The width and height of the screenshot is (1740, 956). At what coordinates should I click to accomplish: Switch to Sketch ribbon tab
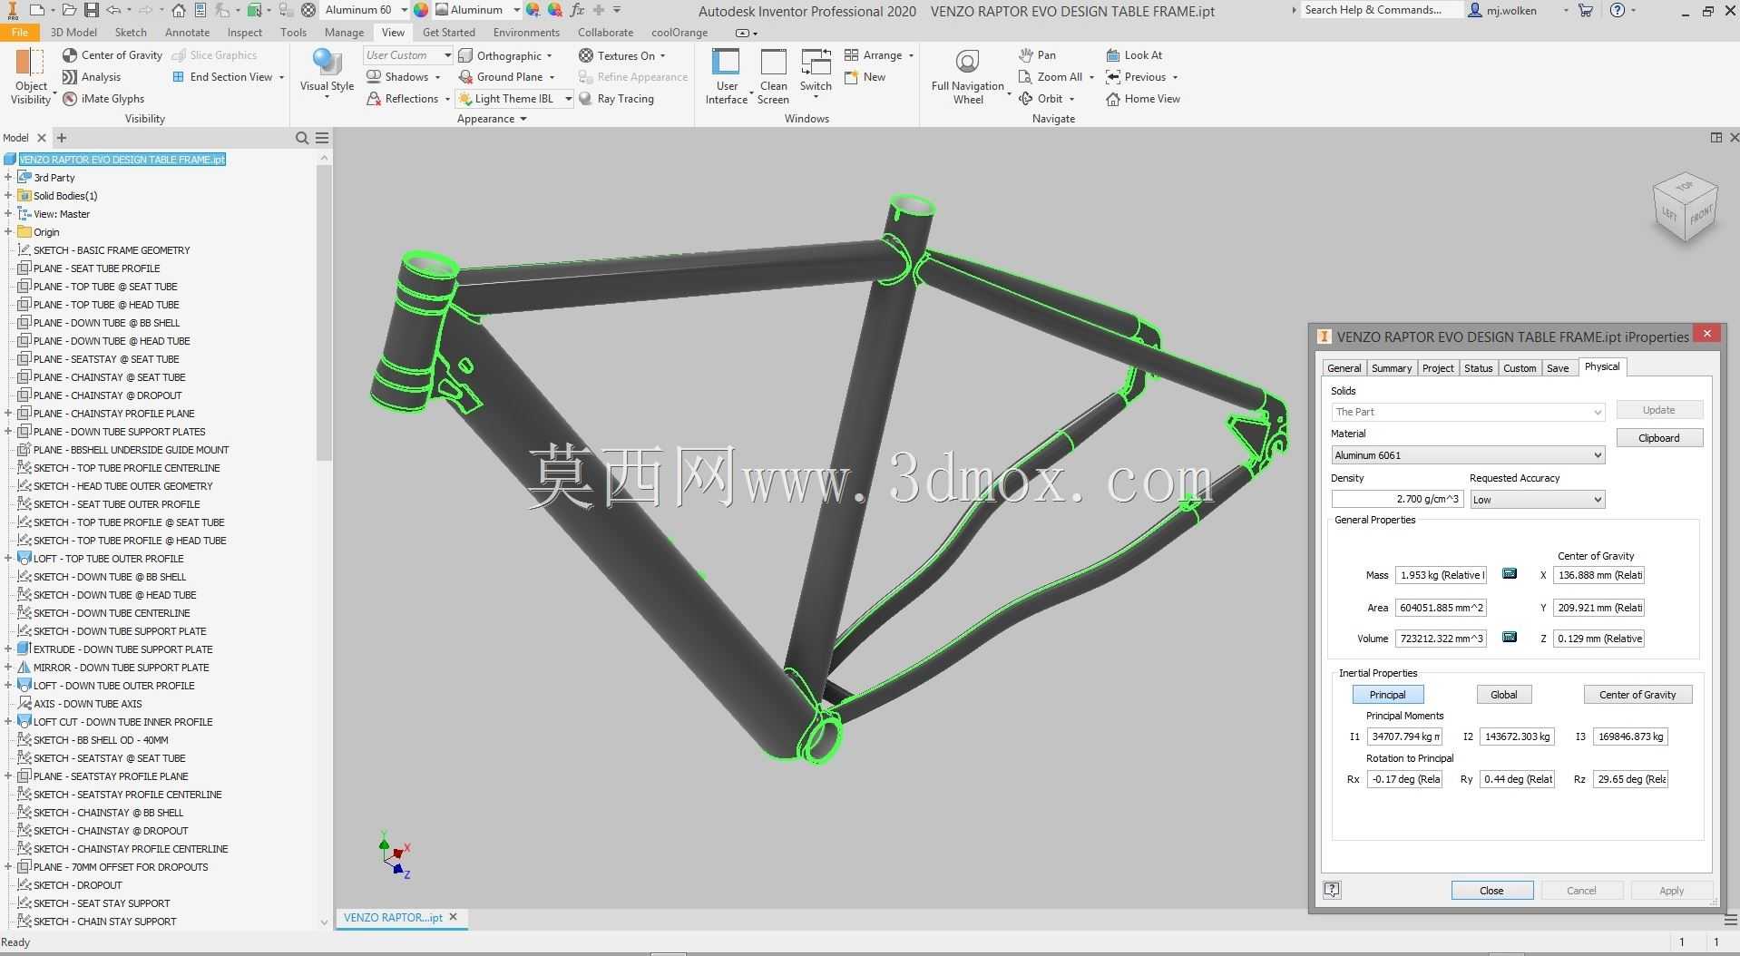coord(131,32)
